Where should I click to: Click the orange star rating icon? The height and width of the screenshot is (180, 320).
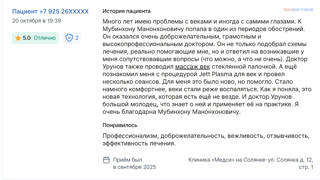tap(18, 38)
